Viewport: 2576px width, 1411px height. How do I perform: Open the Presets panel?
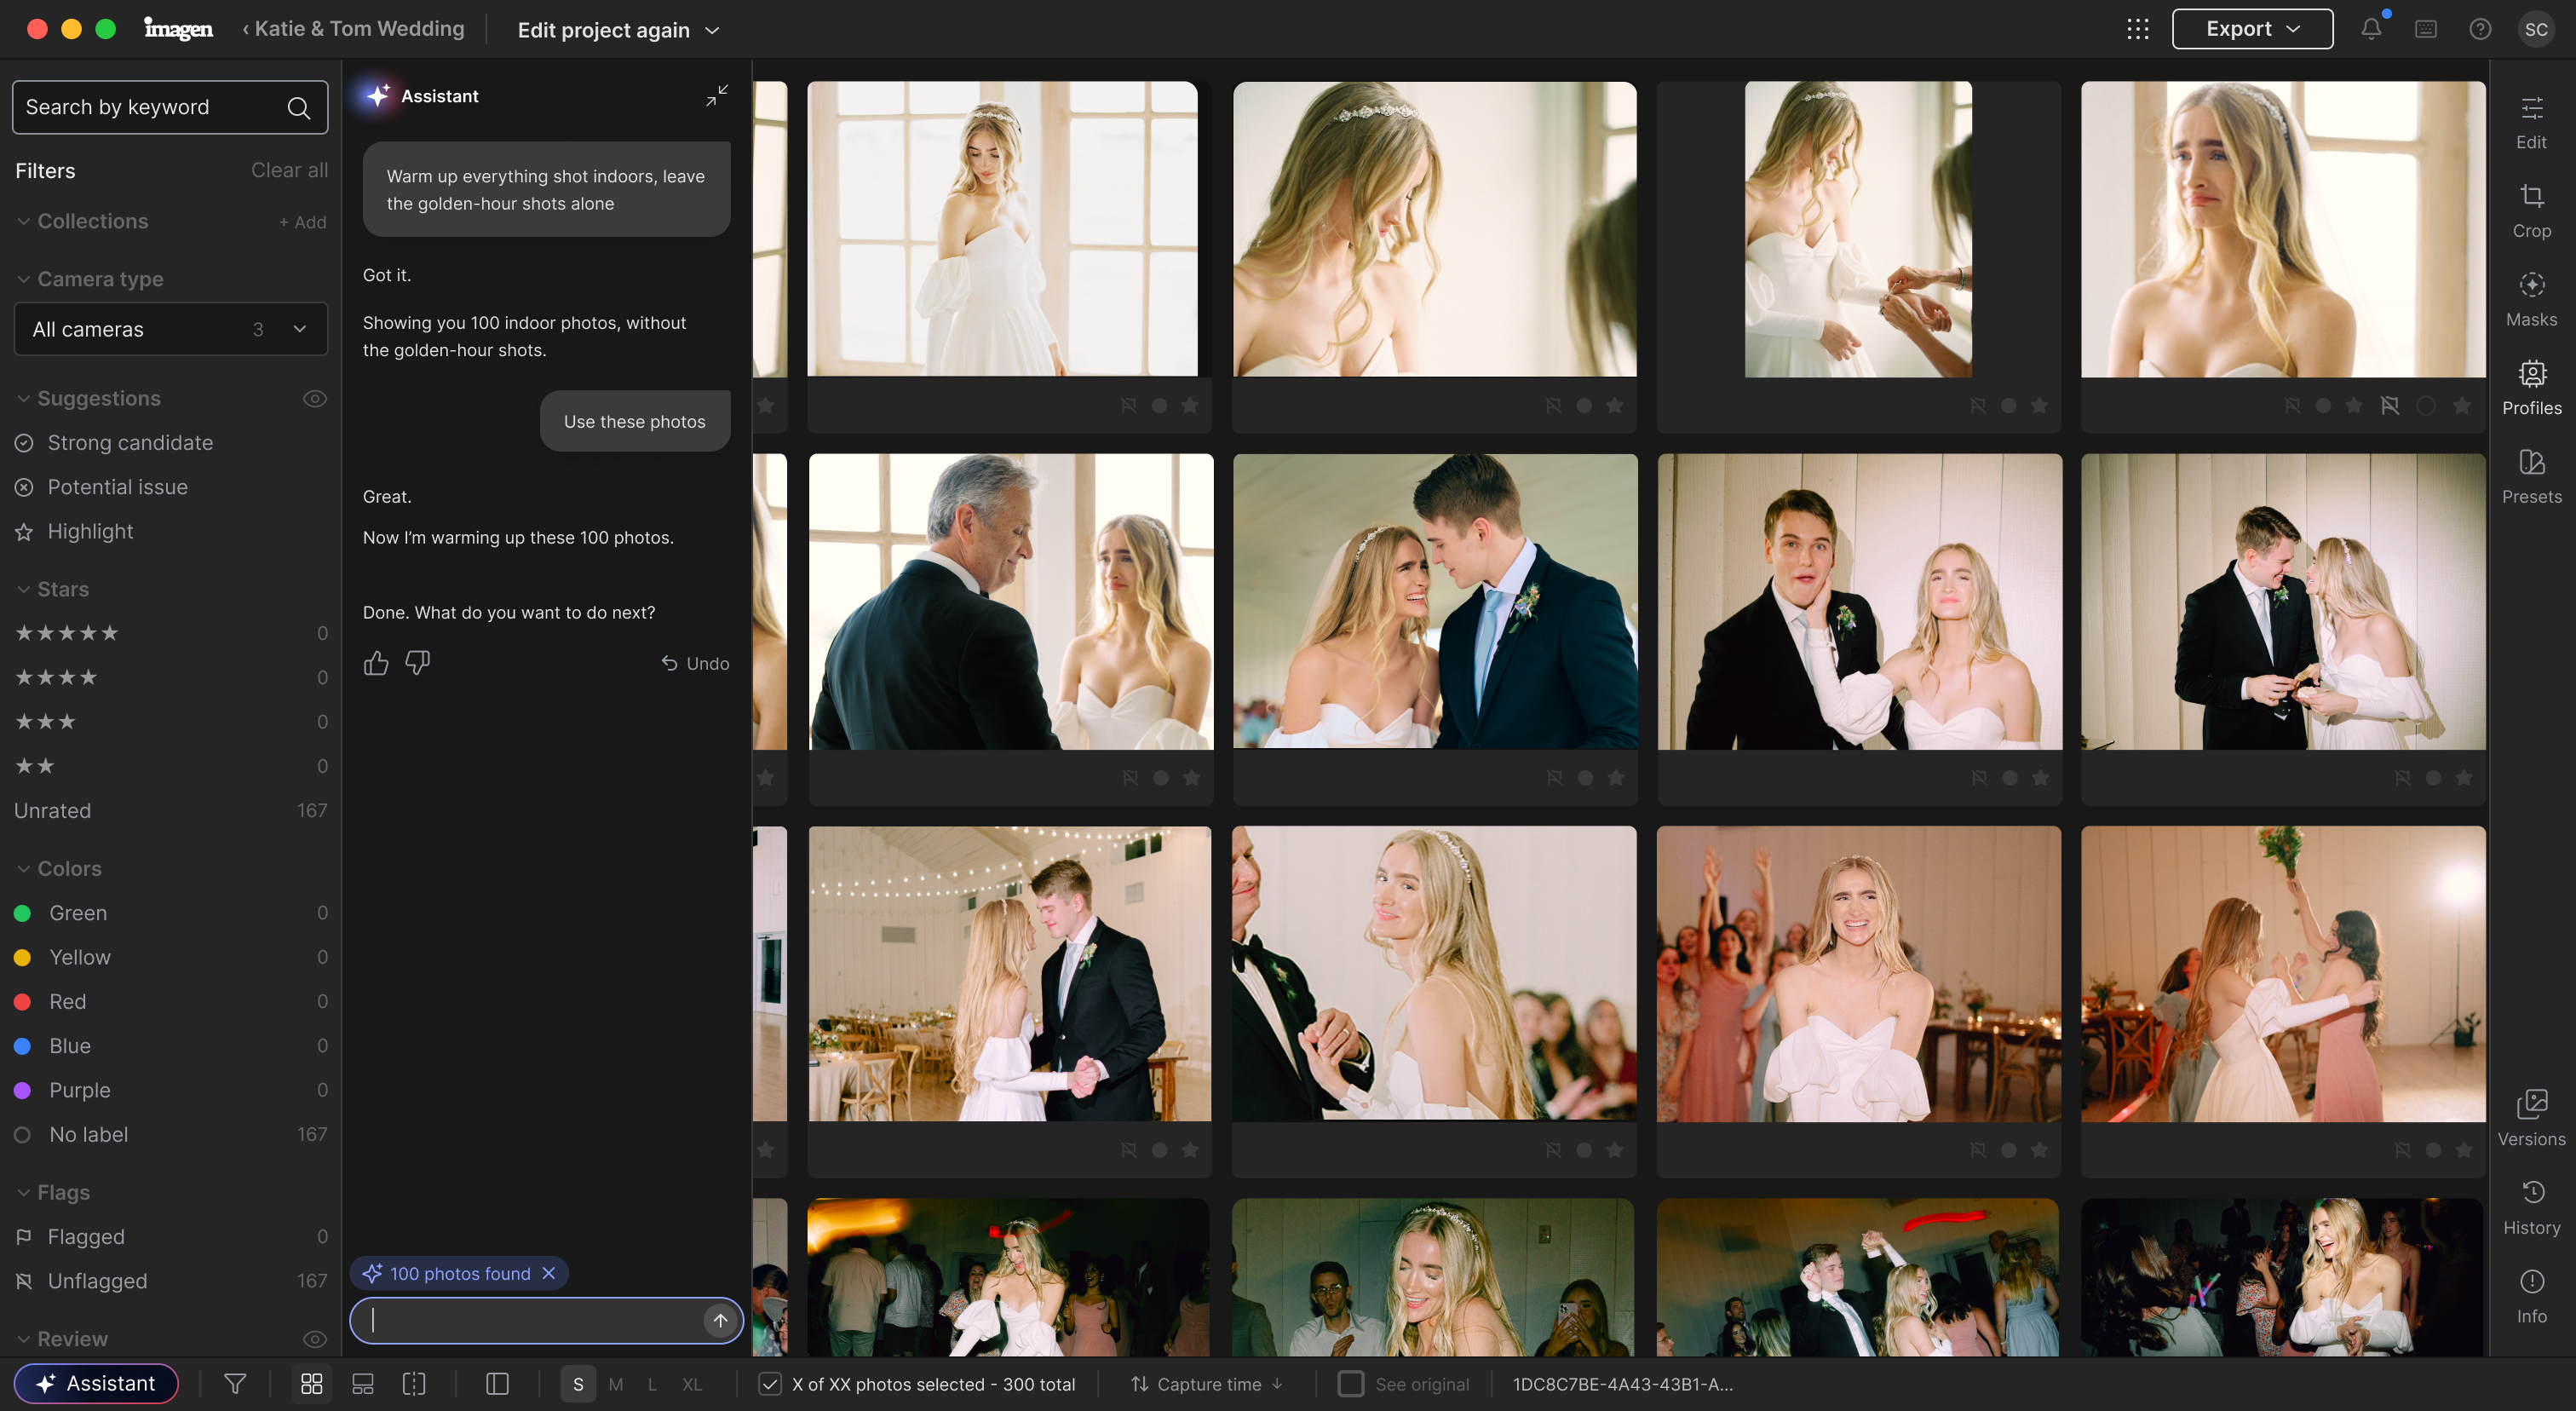pyautogui.click(x=2531, y=477)
